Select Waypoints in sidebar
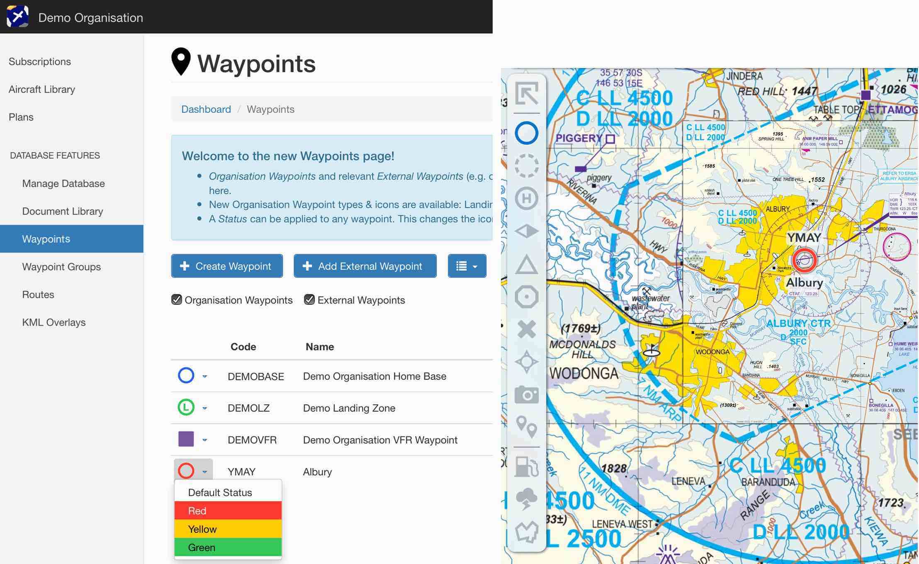This screenshot has width=919, height=564. [72, 239]
